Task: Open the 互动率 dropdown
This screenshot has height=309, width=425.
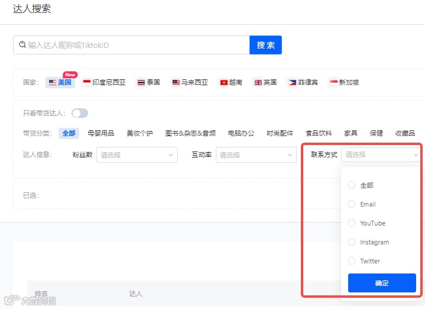Action: click(x=256, y=155)
